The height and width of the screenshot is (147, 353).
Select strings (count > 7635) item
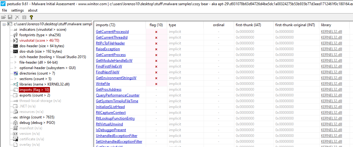pos(37,117)
